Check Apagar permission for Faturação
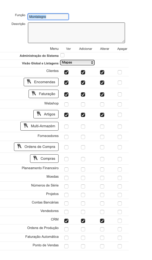This screenshot has height=260, width=152. (x=120, y=94)
